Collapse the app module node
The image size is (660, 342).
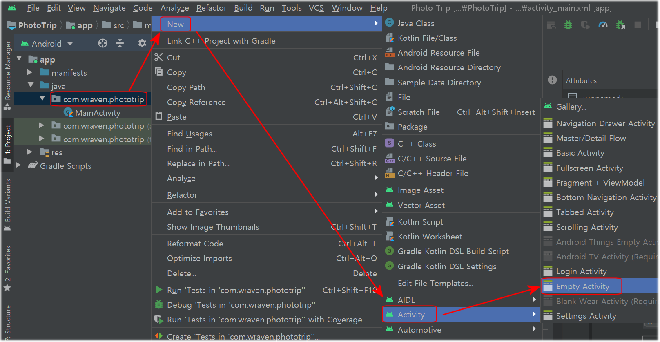pos(19,59)
